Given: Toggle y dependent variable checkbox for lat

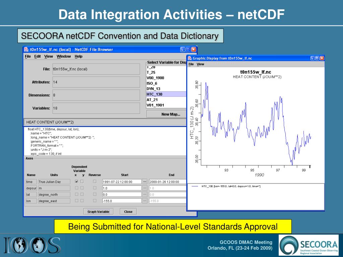Looking at the screenshot, I should coord(82,194).
